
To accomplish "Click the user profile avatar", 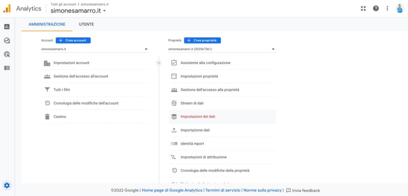I will coord(400,8).
